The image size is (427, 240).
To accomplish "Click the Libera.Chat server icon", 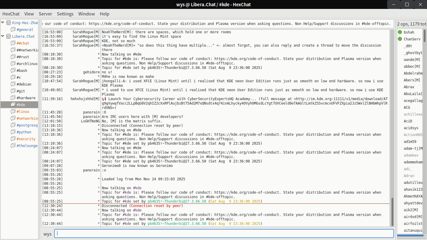I will tap(8, 37).
